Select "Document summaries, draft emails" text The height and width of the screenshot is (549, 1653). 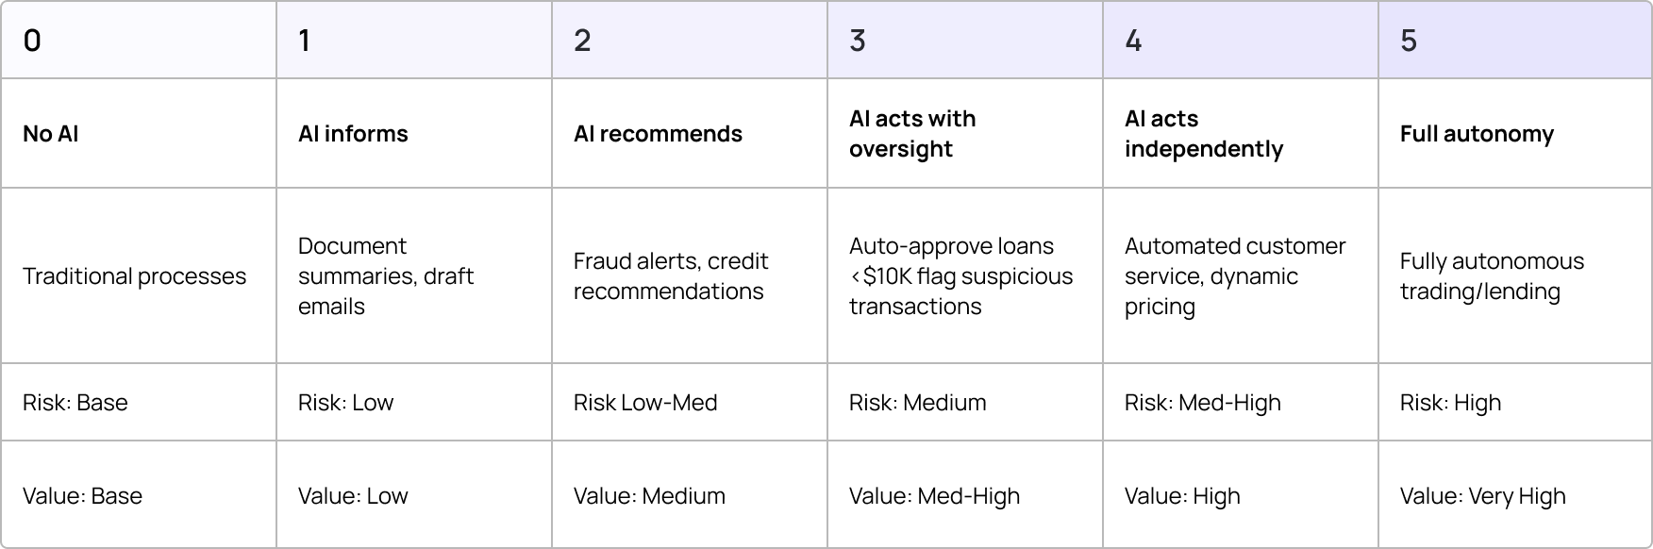click(386, 276)
